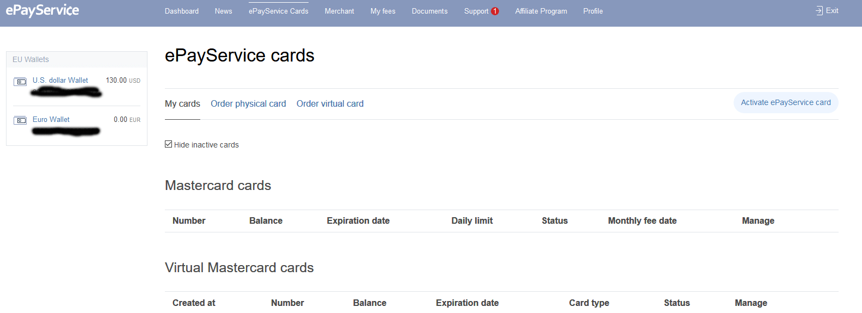Click the Virtual cards Status column header
Viewport: 862px width, 313px height.
point(676,303)
